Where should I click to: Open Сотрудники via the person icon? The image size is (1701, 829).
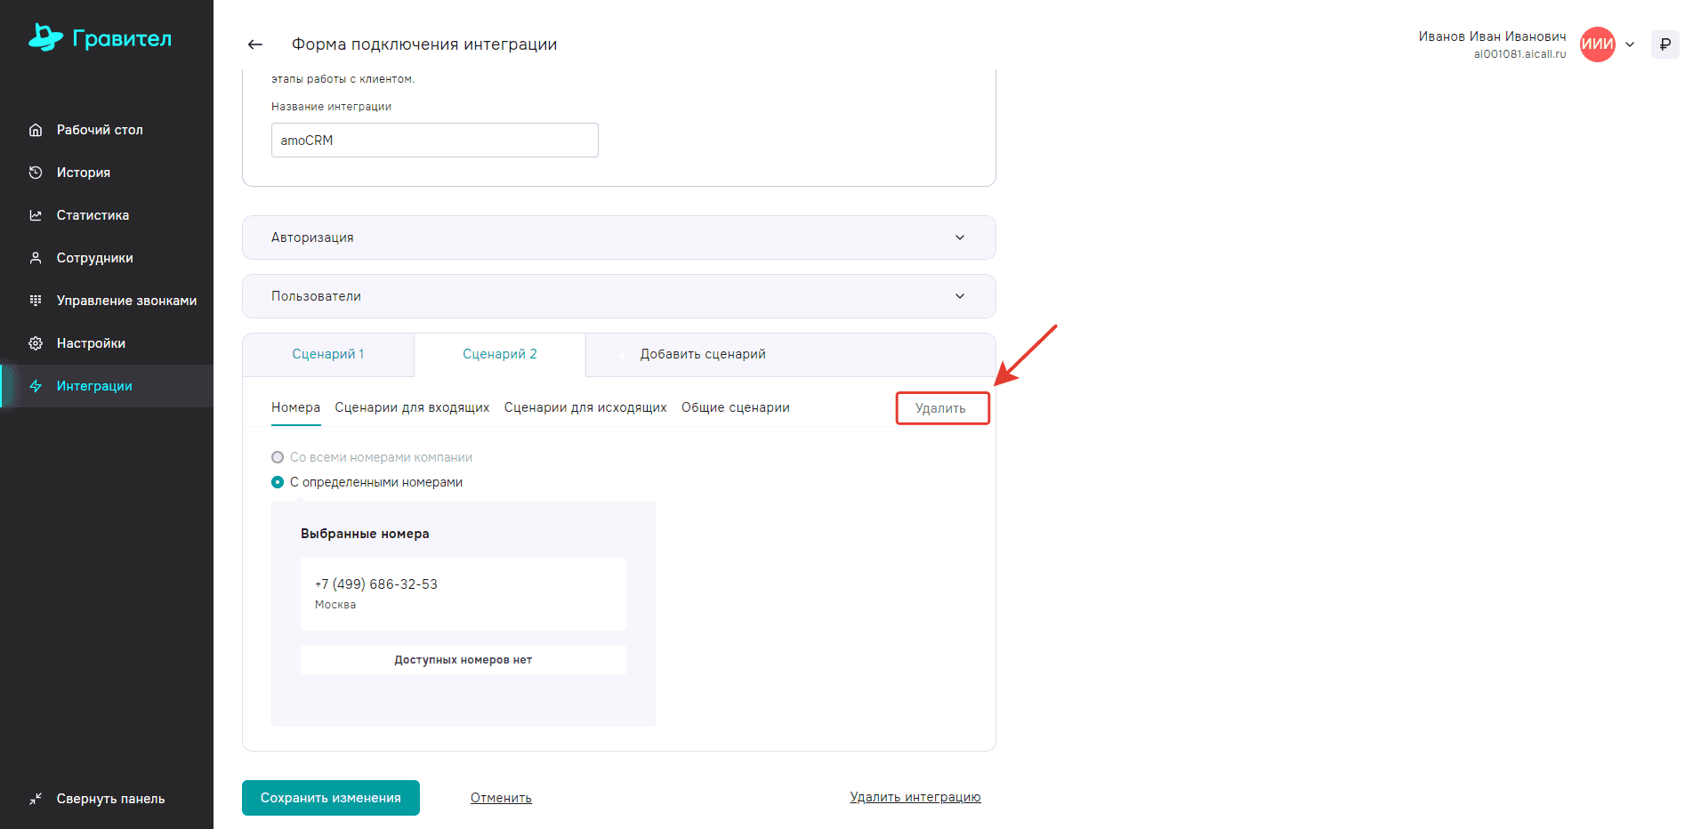36,258
